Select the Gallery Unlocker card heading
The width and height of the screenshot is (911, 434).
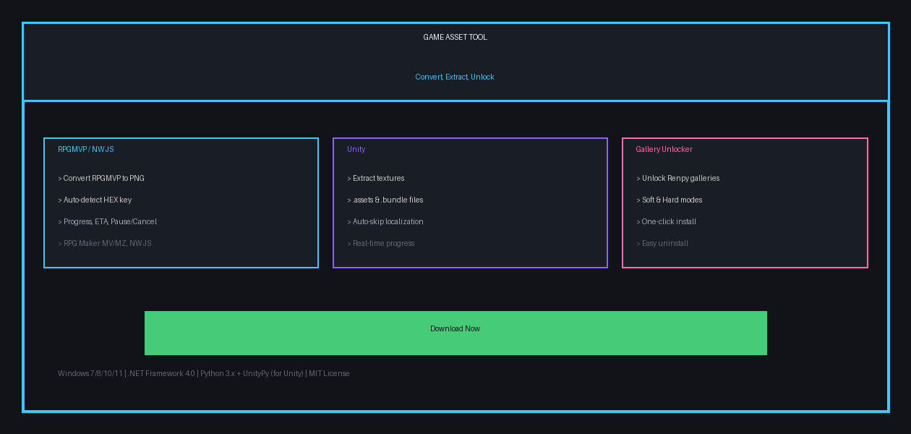point(664,149)
